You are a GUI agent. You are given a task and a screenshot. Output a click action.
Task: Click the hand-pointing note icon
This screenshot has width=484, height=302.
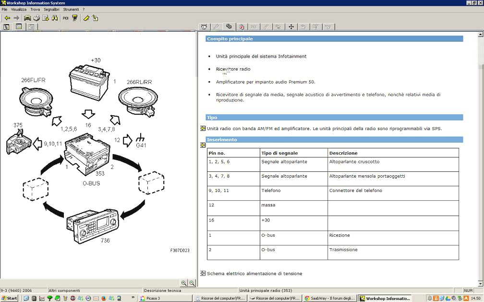(96, 18)
